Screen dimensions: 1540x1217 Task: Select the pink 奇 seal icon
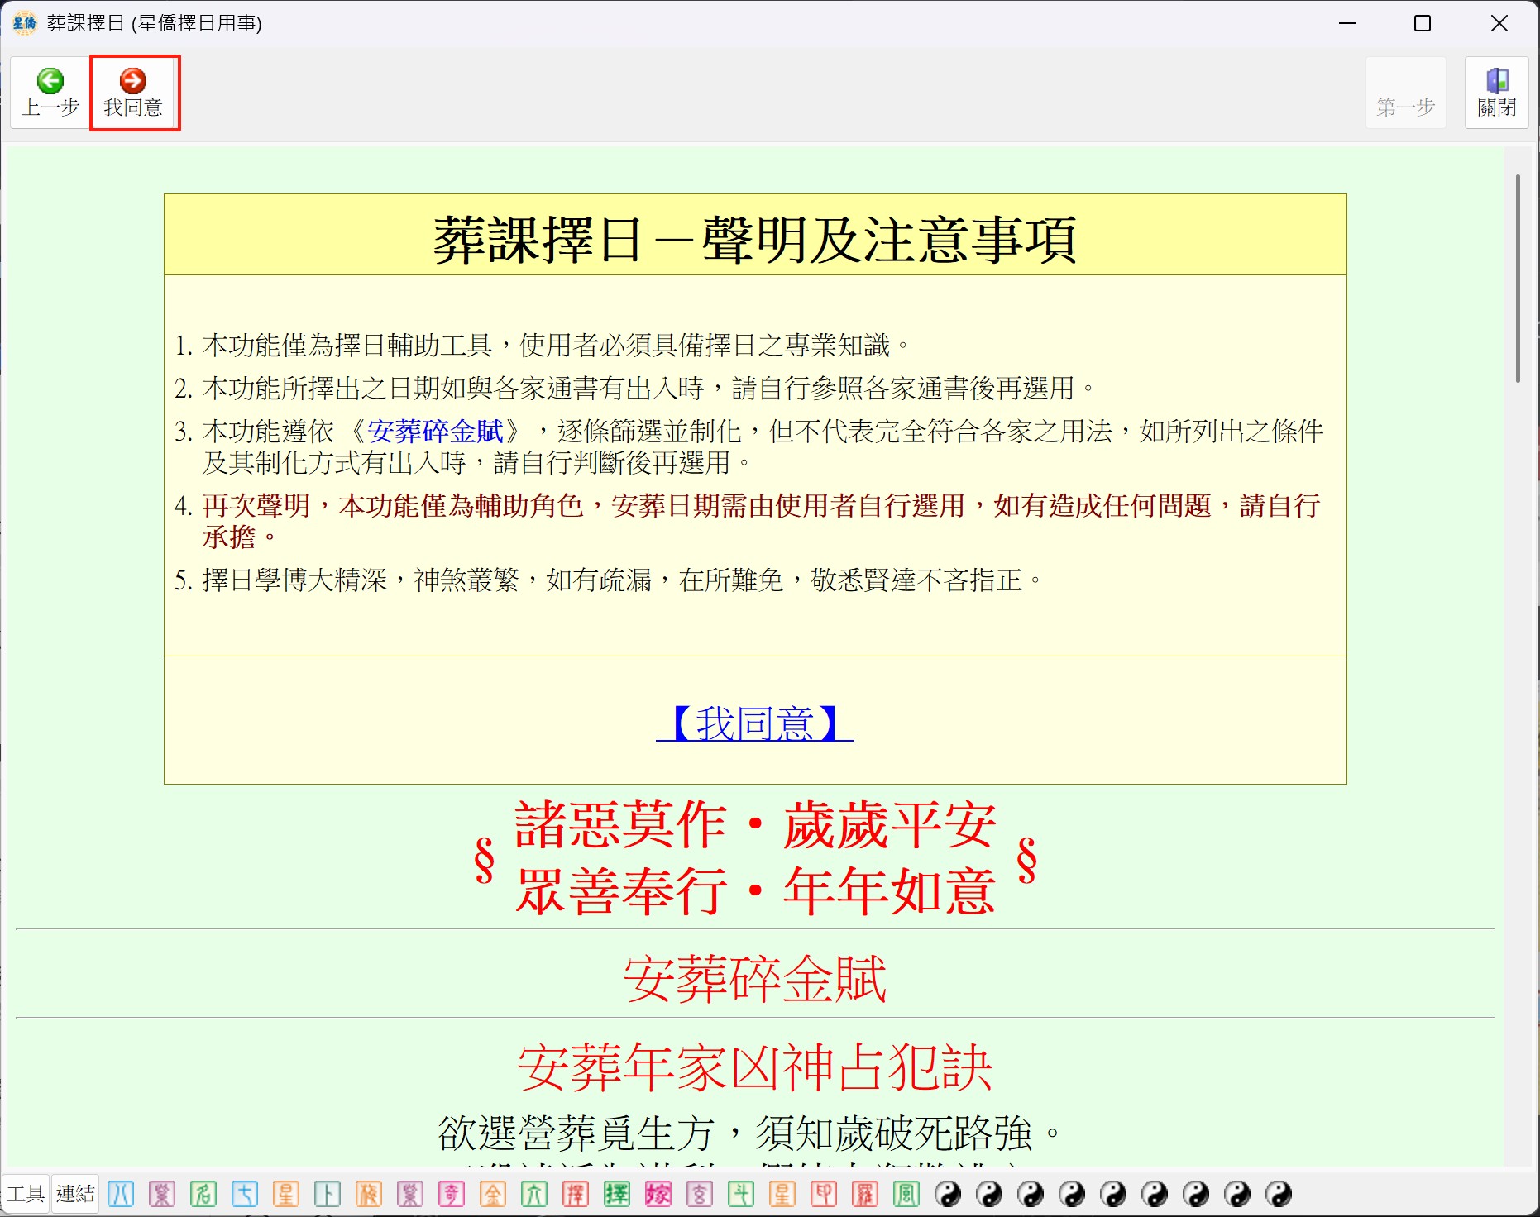pyautogui.click(x=452, y=1194)
